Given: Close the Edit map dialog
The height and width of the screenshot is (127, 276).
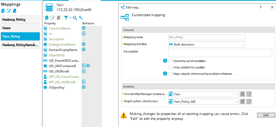Looking at the screenshot, I should pos(272,7).
